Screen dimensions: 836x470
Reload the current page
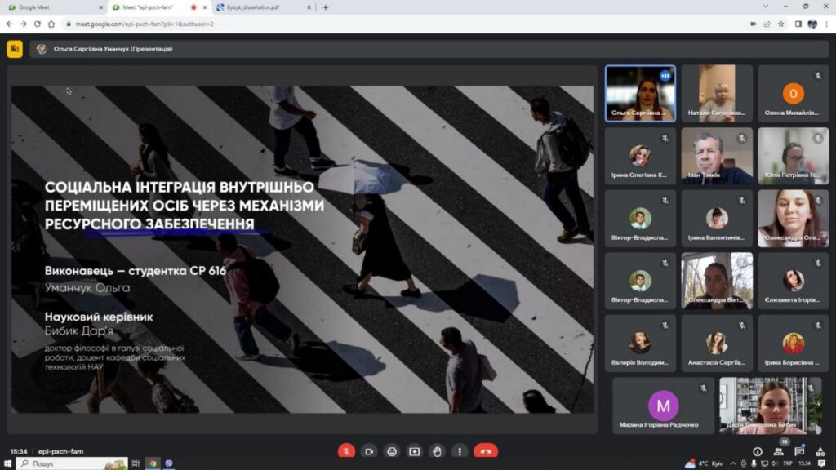(x=38, y=24)
